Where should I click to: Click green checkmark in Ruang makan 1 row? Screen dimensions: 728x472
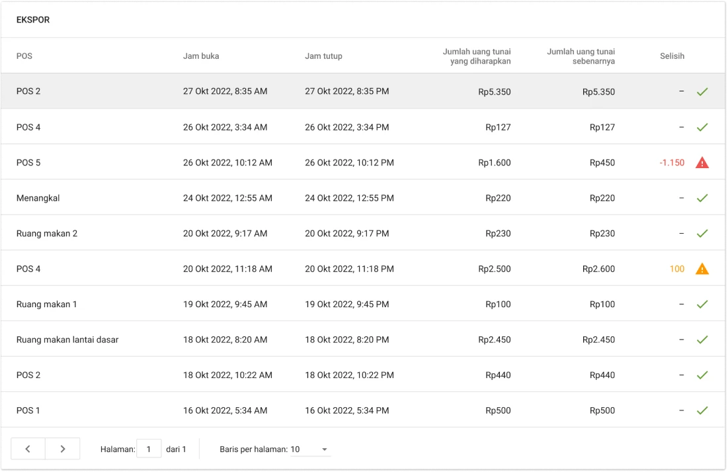pyautogui.click(x=702, y=304)
